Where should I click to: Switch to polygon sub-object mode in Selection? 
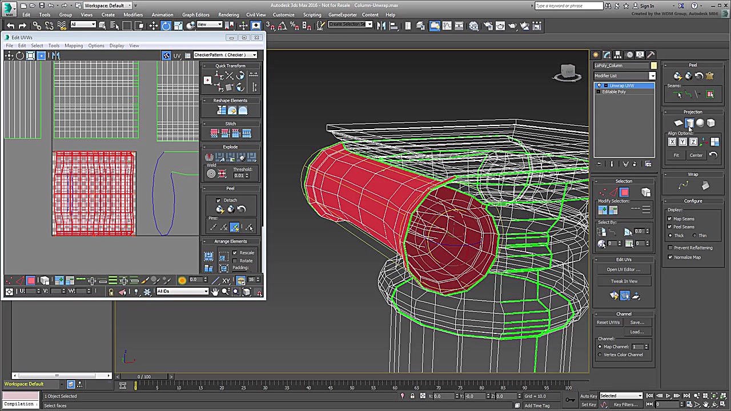[624, 193]
